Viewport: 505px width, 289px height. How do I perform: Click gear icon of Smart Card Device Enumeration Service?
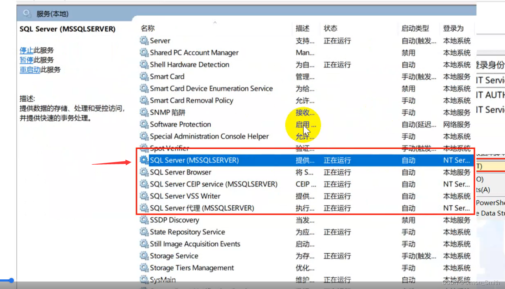[x=144, y=88]
